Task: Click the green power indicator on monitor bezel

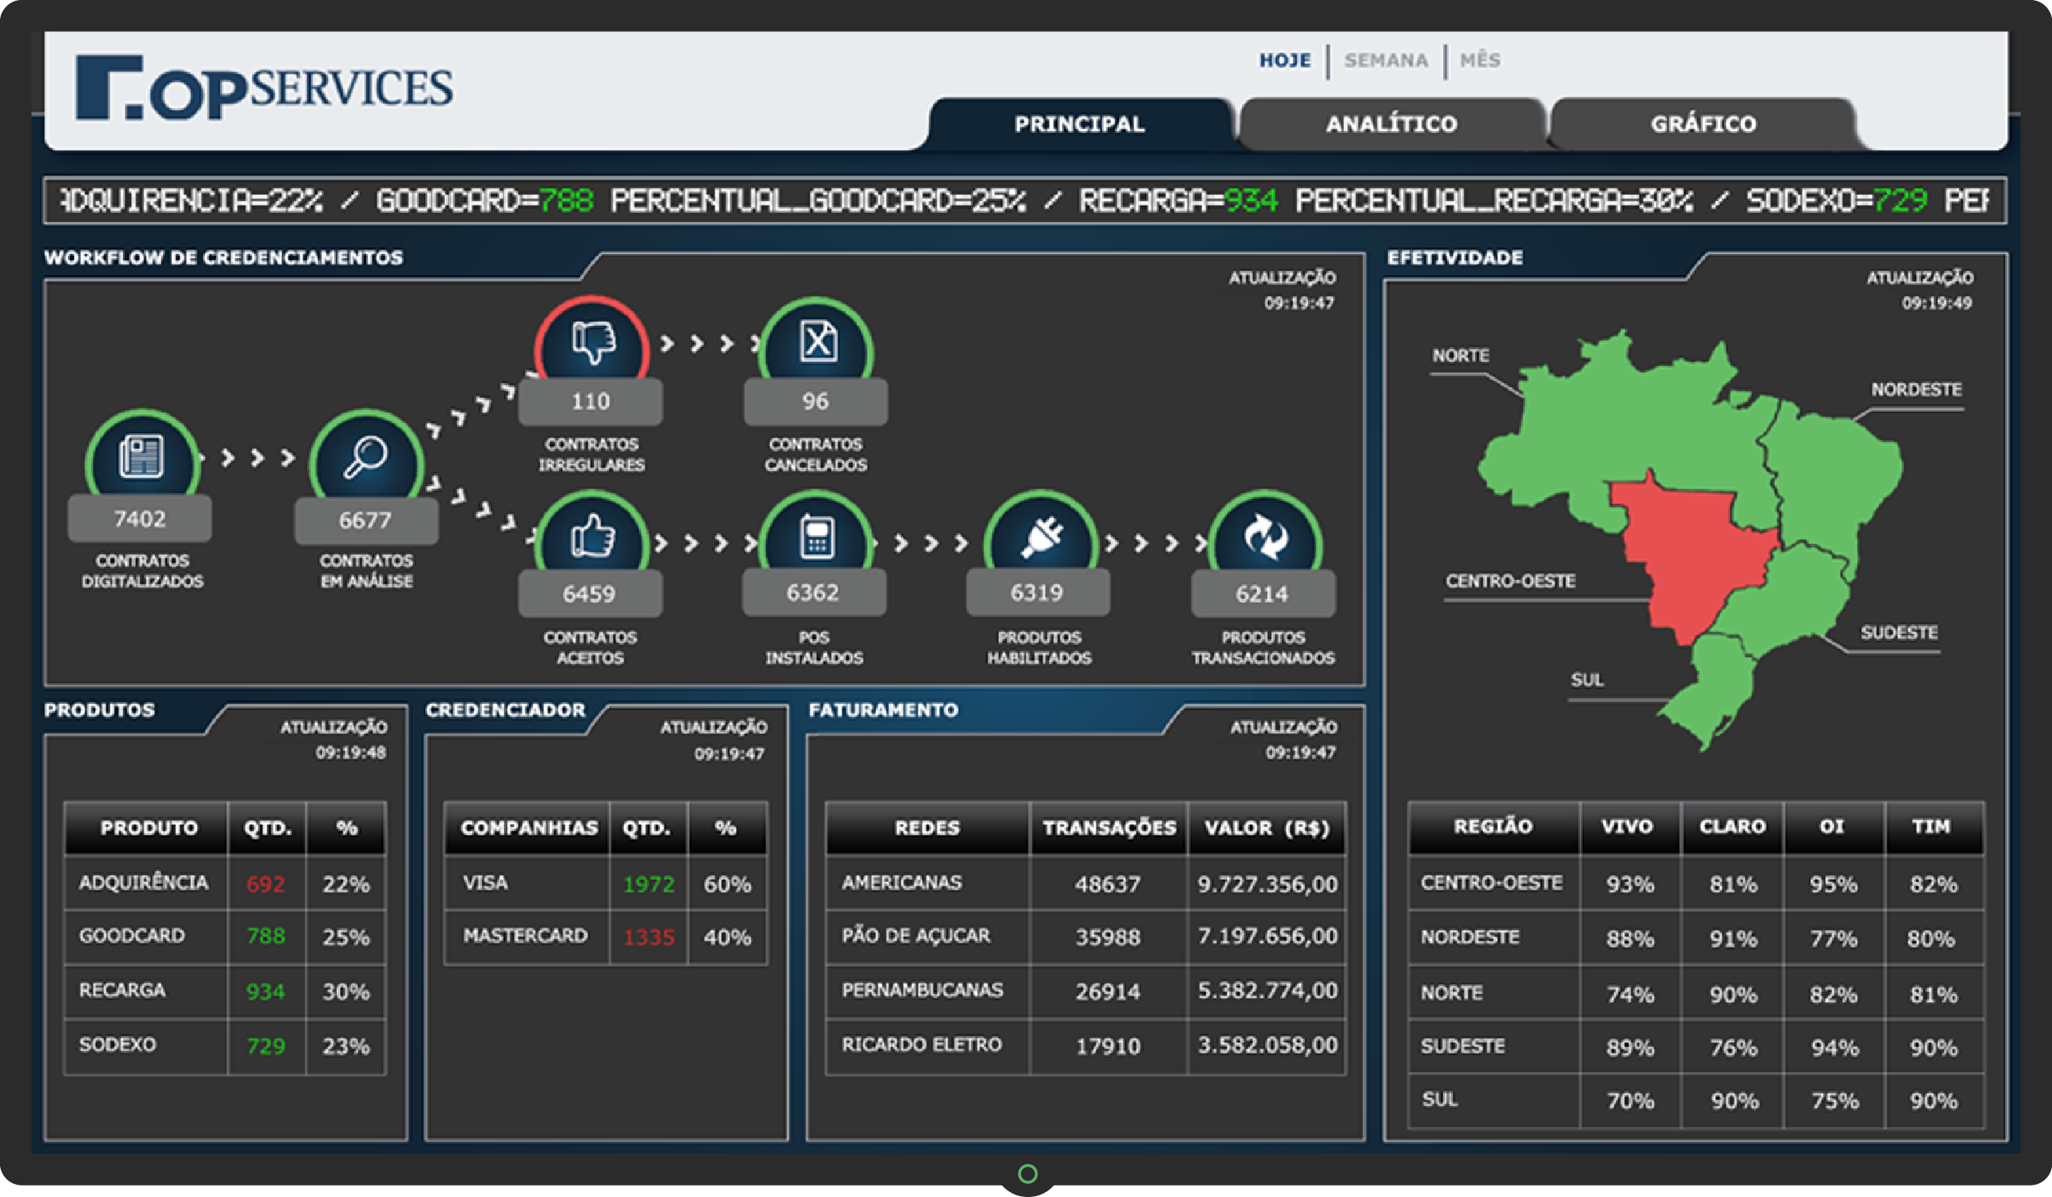Action: tap(1027, 1173)
